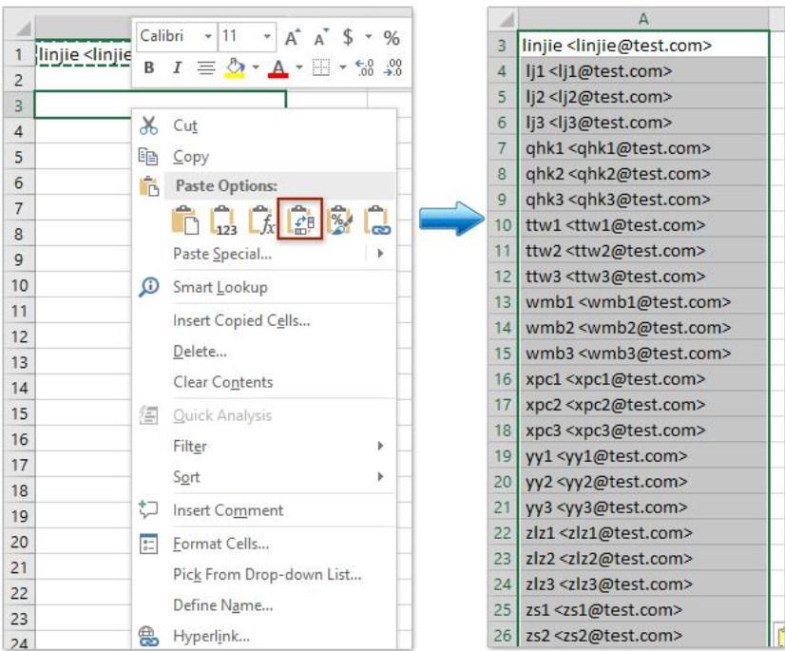Select the Paste Formatting brush icon
Image resolution: width=785 pixels, height=651 pixels.
coord(339,220)
